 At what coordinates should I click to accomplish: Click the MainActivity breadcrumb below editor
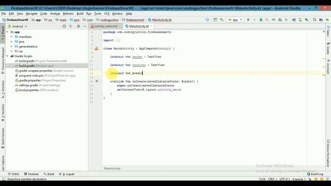112,168
